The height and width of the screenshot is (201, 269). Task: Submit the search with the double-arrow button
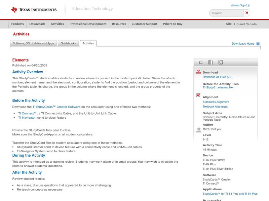[246, 13]
